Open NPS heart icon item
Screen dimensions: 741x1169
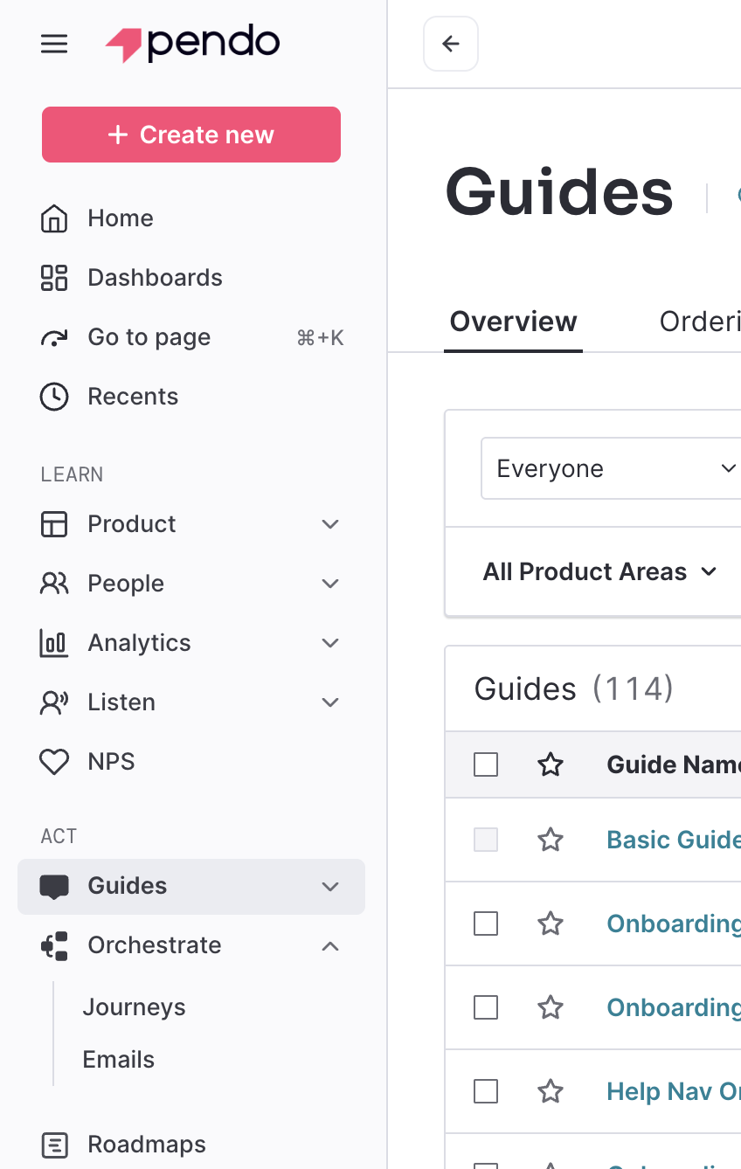[x=54, y=762]
